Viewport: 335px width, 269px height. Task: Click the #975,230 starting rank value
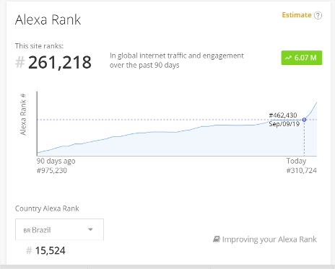coord(52,170)
